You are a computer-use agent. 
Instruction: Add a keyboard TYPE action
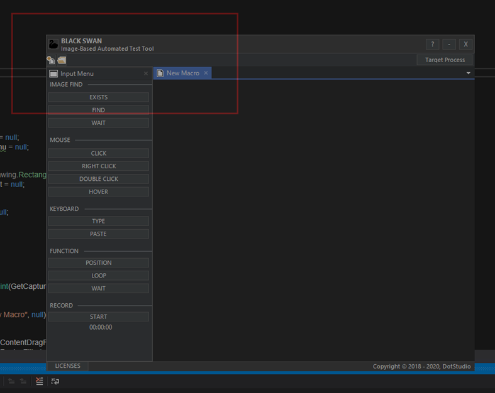[99, 221]
